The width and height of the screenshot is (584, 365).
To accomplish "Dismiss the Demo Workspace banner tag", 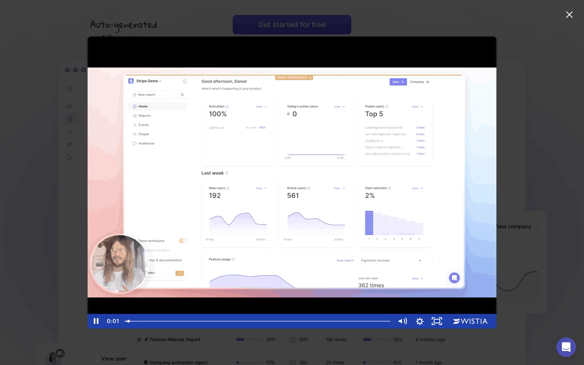I will (310, 78).
